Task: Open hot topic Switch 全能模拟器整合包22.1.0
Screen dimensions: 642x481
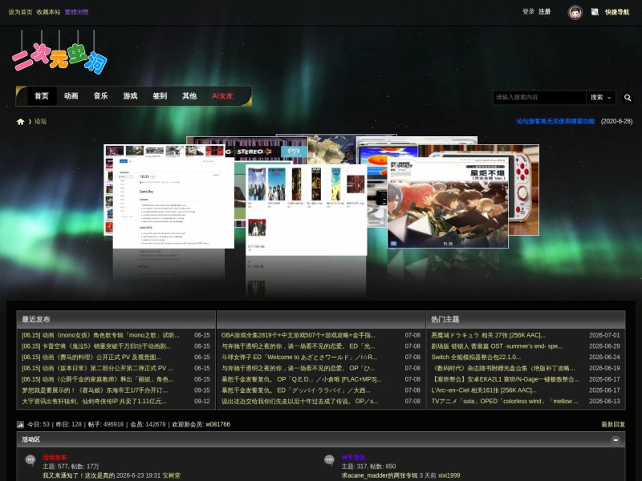Action: 476,357
